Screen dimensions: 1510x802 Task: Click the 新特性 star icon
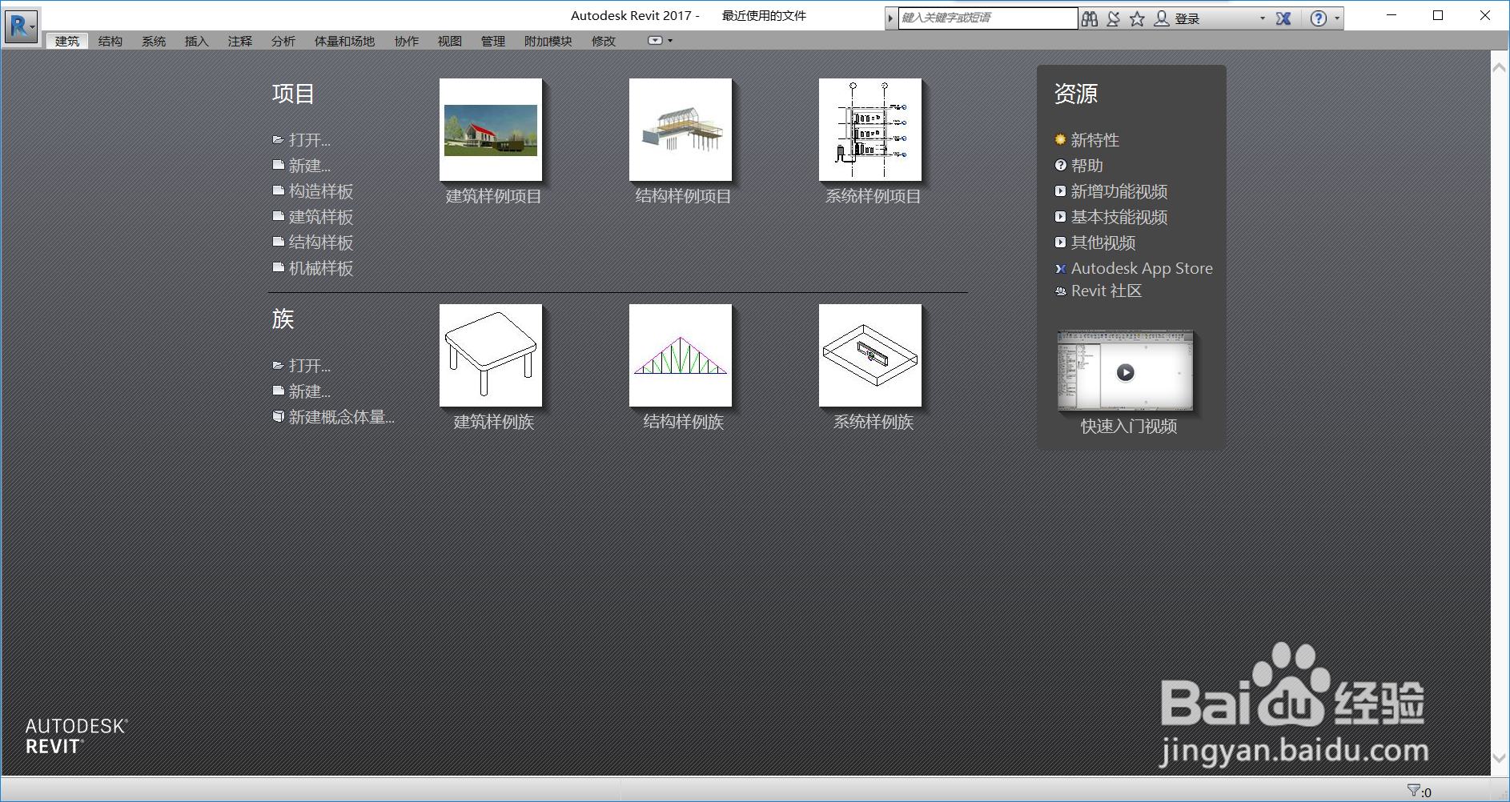pos(1060,139)
